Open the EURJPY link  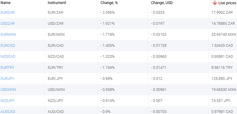tap(8, 79)
